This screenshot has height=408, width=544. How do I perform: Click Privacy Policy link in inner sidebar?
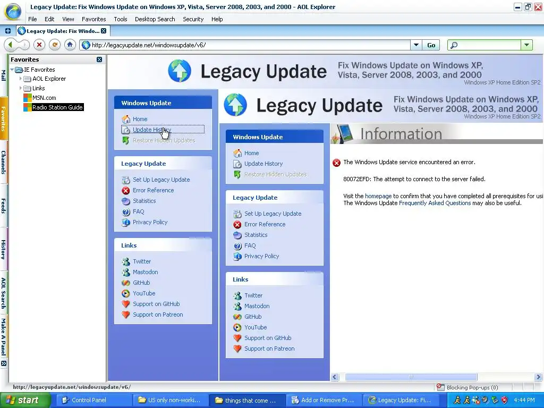[x=261, y=256]
